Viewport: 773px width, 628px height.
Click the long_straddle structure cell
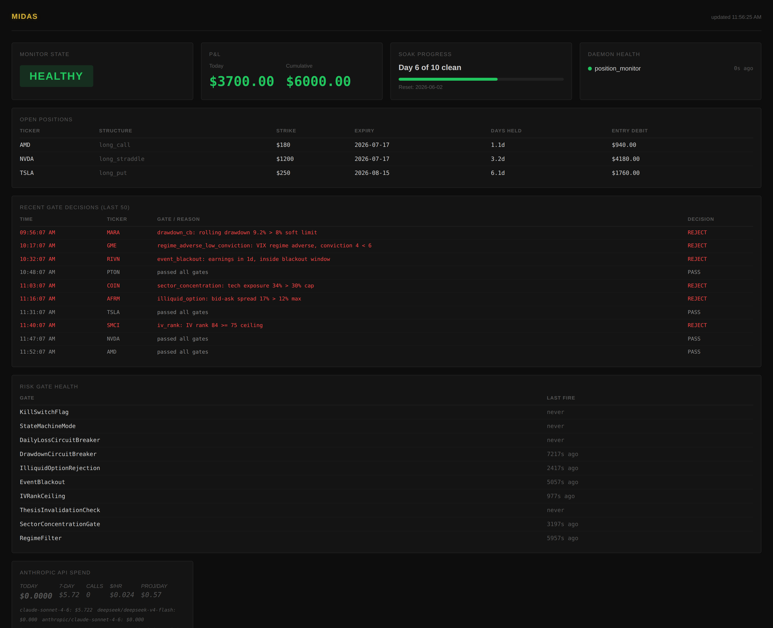[122, 159]
